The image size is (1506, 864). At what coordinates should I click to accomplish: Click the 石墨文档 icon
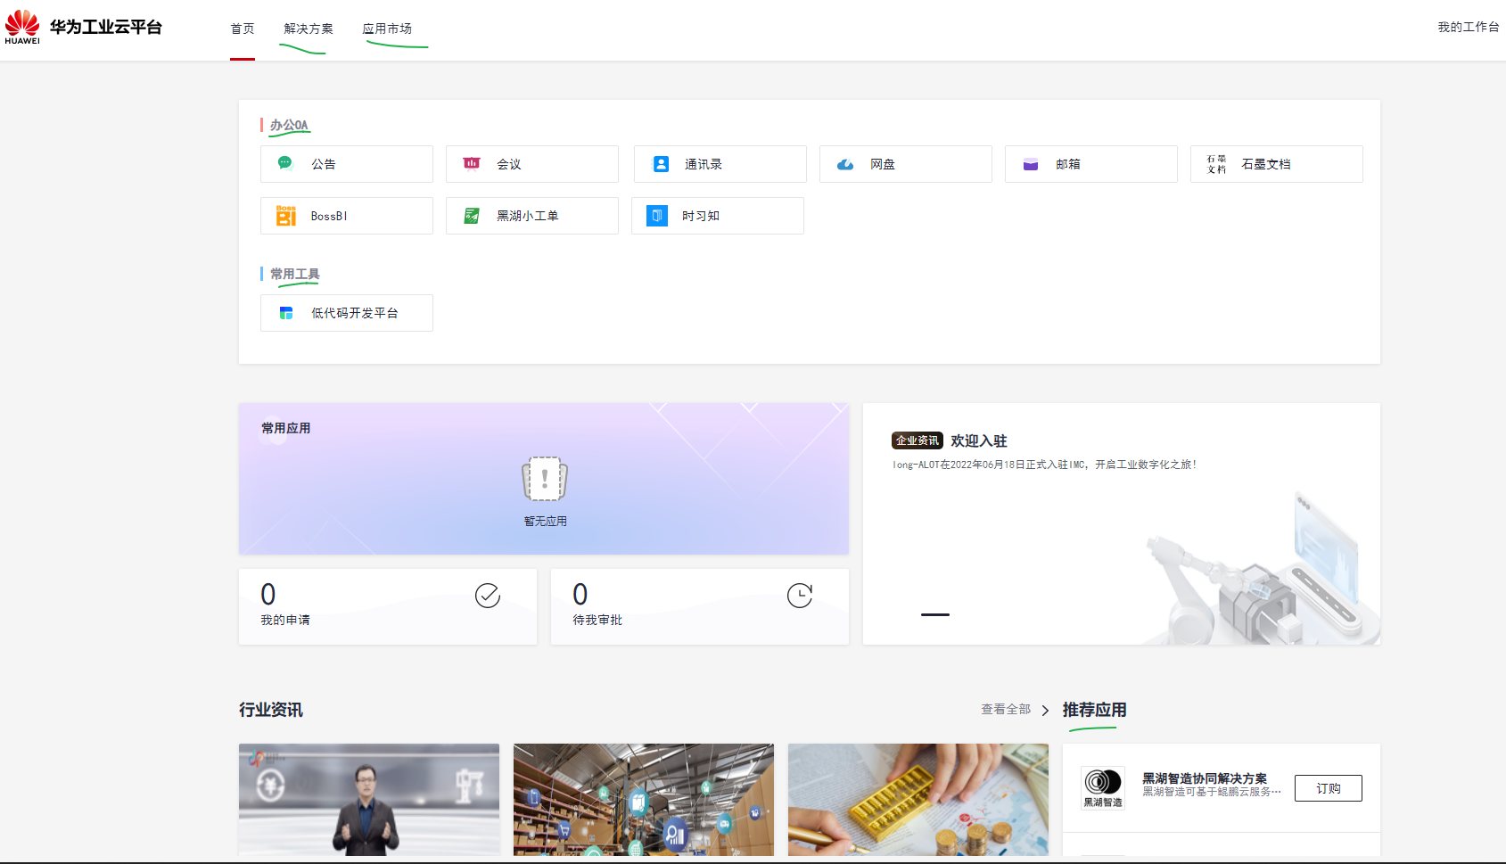click(1216, 164)
